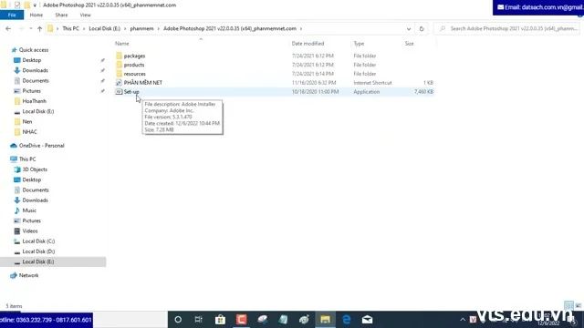Open Local Disk (D:) in sidebar
The width and height of the screenshot is (584, 328).
(38, 251)
